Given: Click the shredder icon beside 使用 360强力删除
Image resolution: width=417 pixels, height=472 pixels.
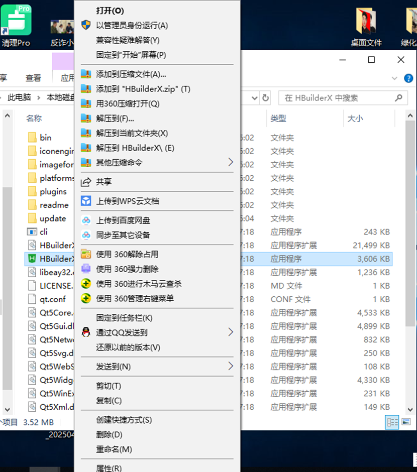Looking at the screenshot, I should tap(86, 269).
